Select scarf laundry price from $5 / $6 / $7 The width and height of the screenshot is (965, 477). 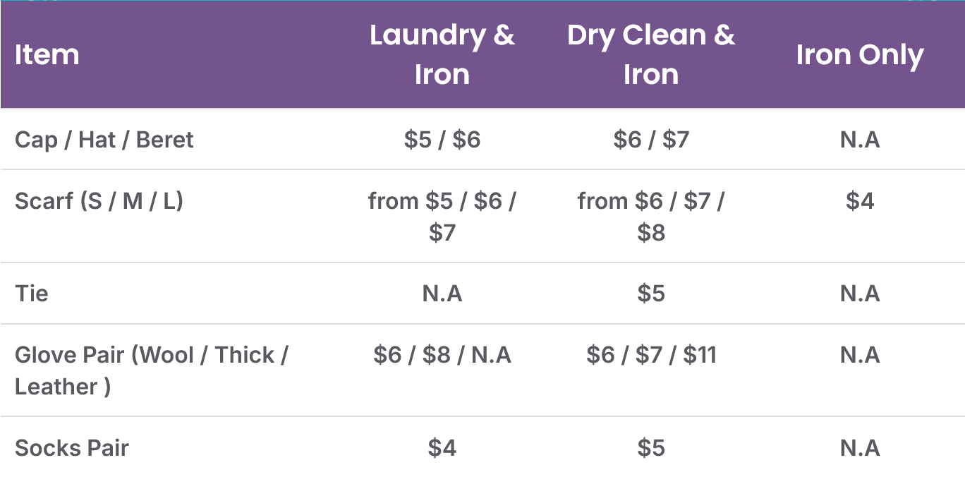click(x=442, y=217)
